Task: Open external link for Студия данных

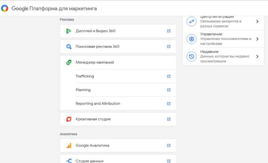Action: (x=169, y=161)
